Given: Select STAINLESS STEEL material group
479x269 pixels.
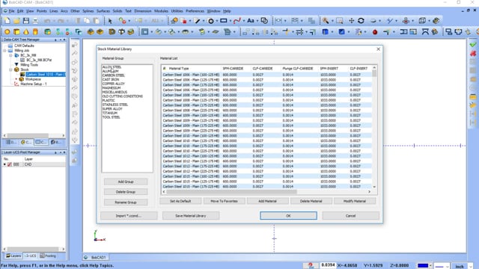Looking at the screenshot, I should pyautogui.click(x=115, y=105).
